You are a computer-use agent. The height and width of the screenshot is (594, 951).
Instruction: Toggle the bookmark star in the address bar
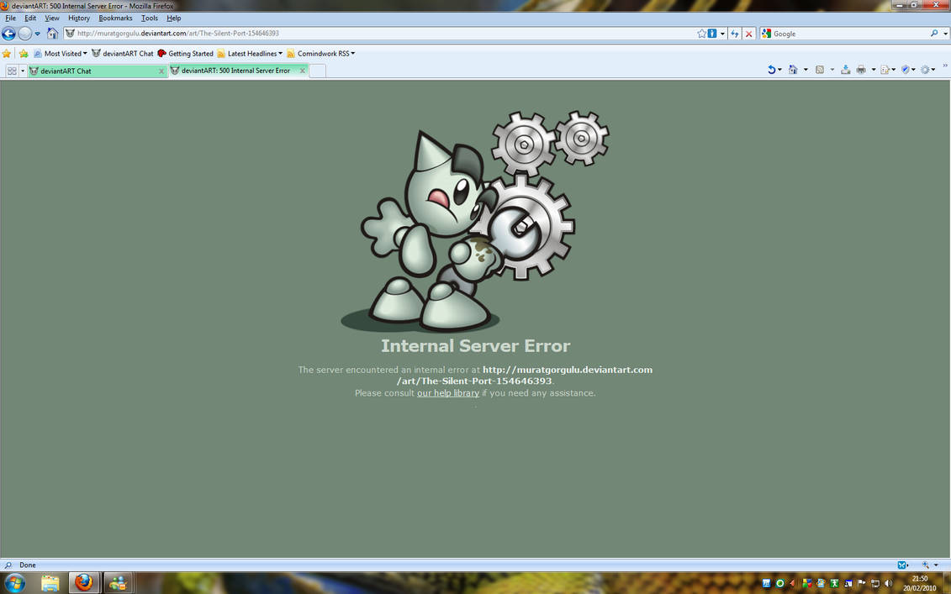(700, 34)
